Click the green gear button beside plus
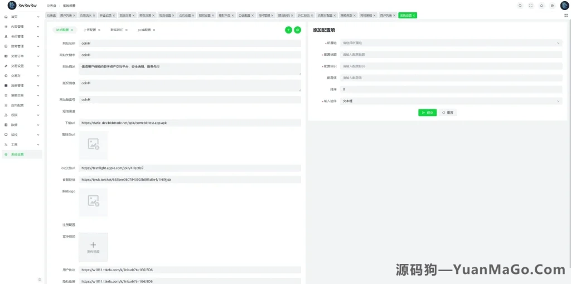This screenshot has height=284, width=571. coord(298,30)
